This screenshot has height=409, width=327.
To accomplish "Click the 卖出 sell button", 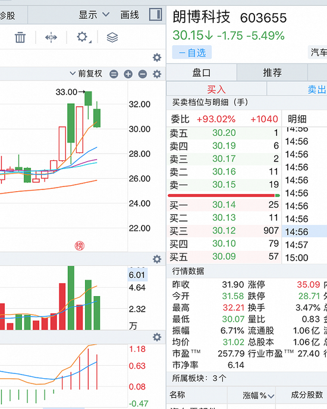I will [316, 89].
